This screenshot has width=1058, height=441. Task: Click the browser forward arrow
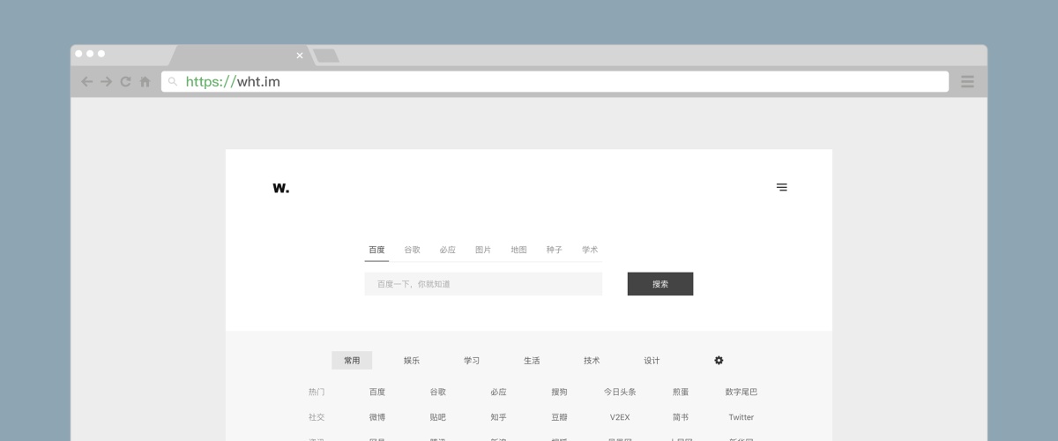click(x=106, y=82)
